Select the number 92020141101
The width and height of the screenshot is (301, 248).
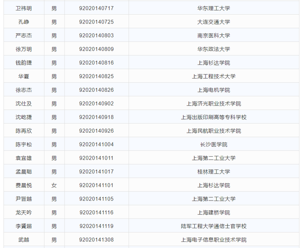pos(96,185)
